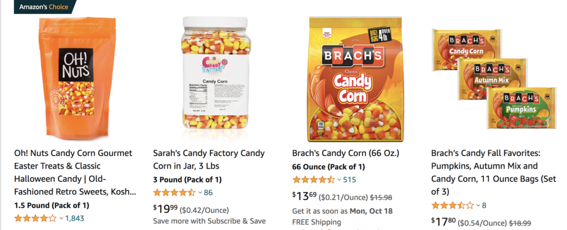
Task: Expand rating chevron beside 8 reviews
Action: click(x=479, y=206)
